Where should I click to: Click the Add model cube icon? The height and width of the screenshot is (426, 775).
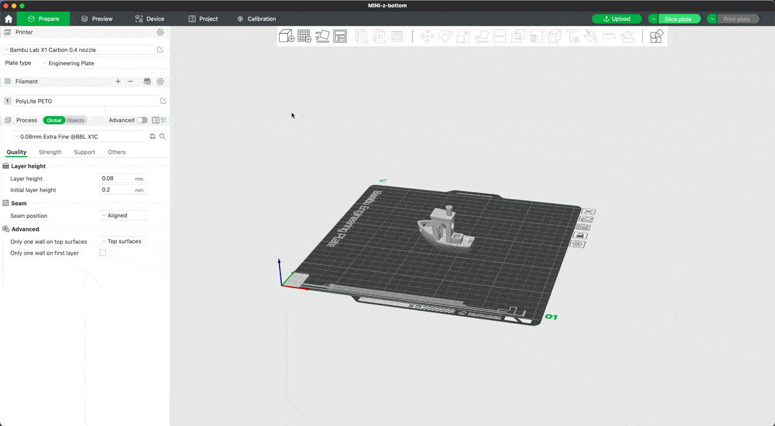(x=286, y=36)
